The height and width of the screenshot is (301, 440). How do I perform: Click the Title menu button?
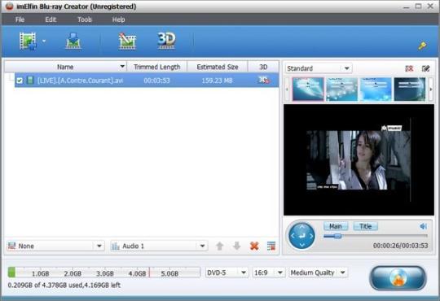click(366, 226)
